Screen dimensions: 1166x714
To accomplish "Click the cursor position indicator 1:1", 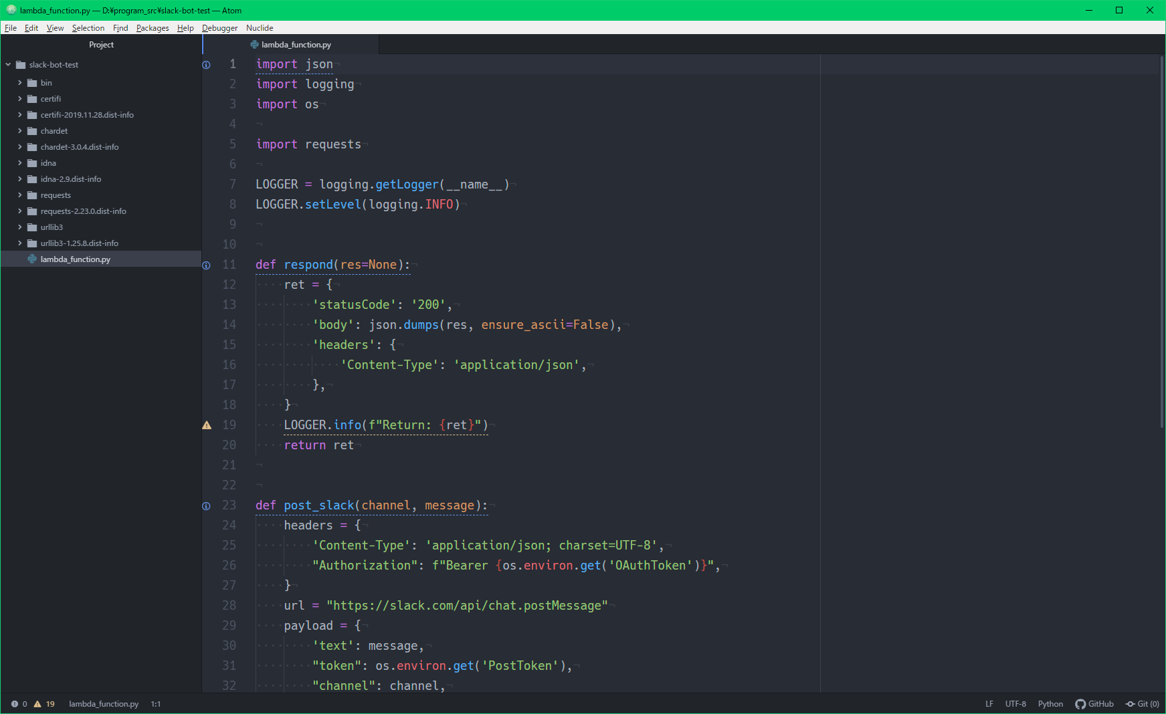I will (x=155, y=703).
